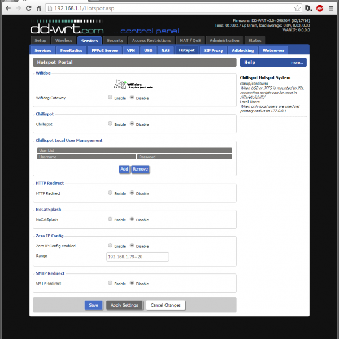The image size is (339, 339).
Task: Switch to the Wireless main tab
Action: (x=63, y=41)
